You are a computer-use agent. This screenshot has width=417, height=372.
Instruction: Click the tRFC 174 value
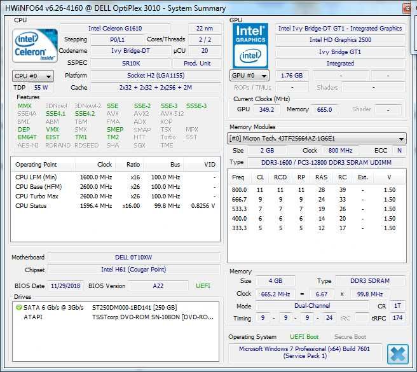[397, 318]
